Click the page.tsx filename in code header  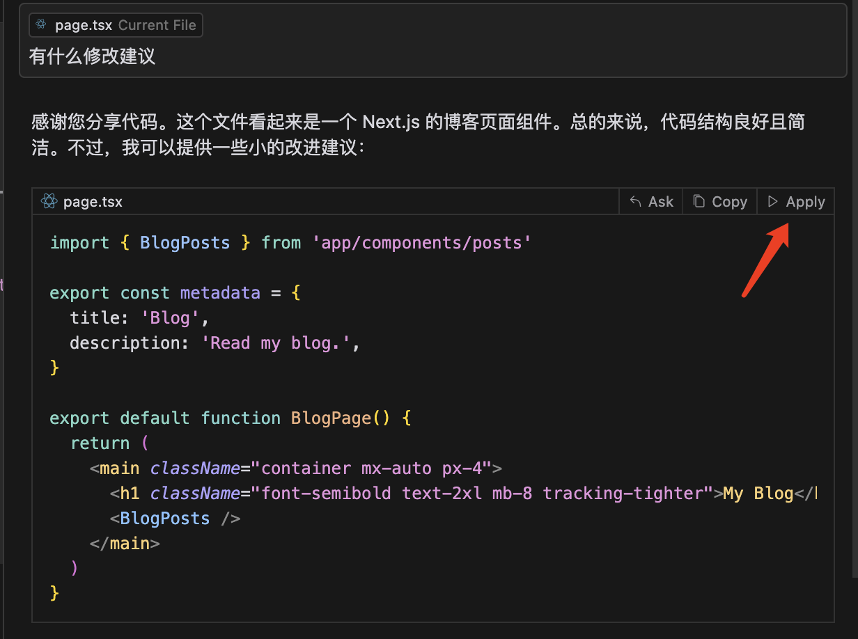point(93,202)
